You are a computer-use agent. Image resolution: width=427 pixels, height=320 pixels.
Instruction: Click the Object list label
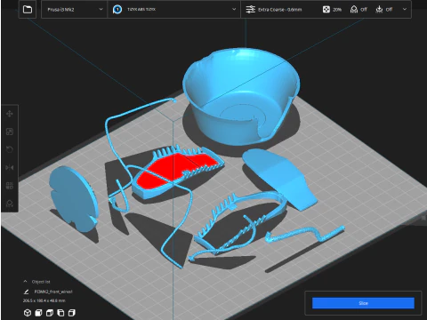click(41, 282)
